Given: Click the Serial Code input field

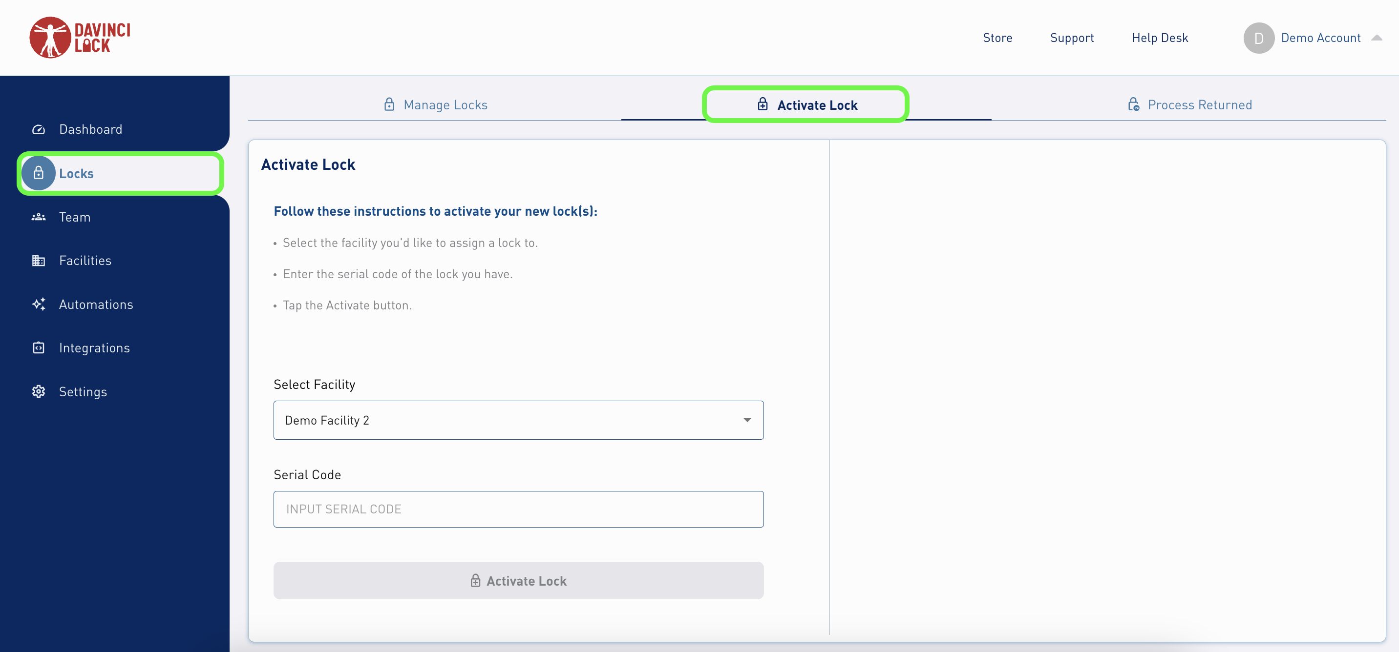Looking at the screenshot, I should pyautogui.click(x=518, y=509).
